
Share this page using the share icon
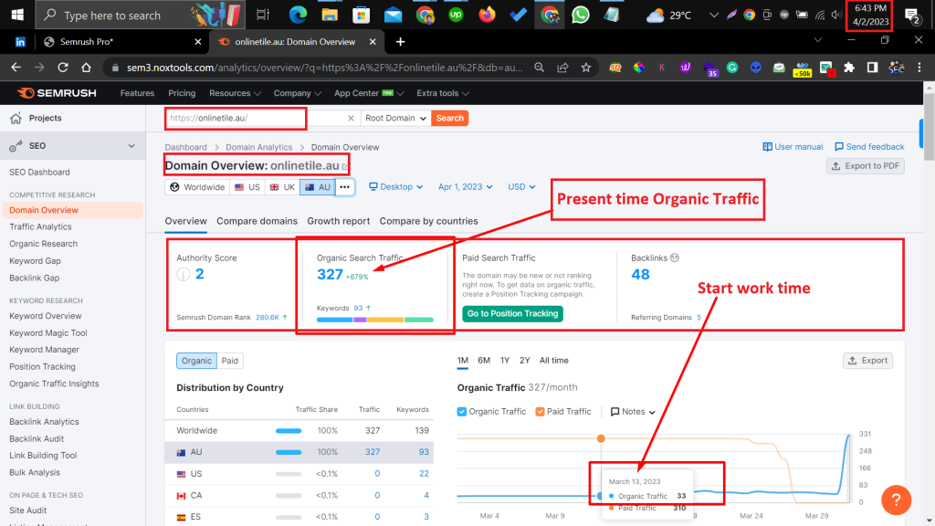click(x=562, y=68)
